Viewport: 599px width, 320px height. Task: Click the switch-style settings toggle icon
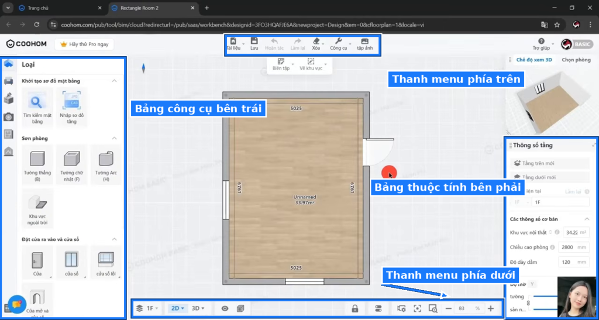pos(378,308)
